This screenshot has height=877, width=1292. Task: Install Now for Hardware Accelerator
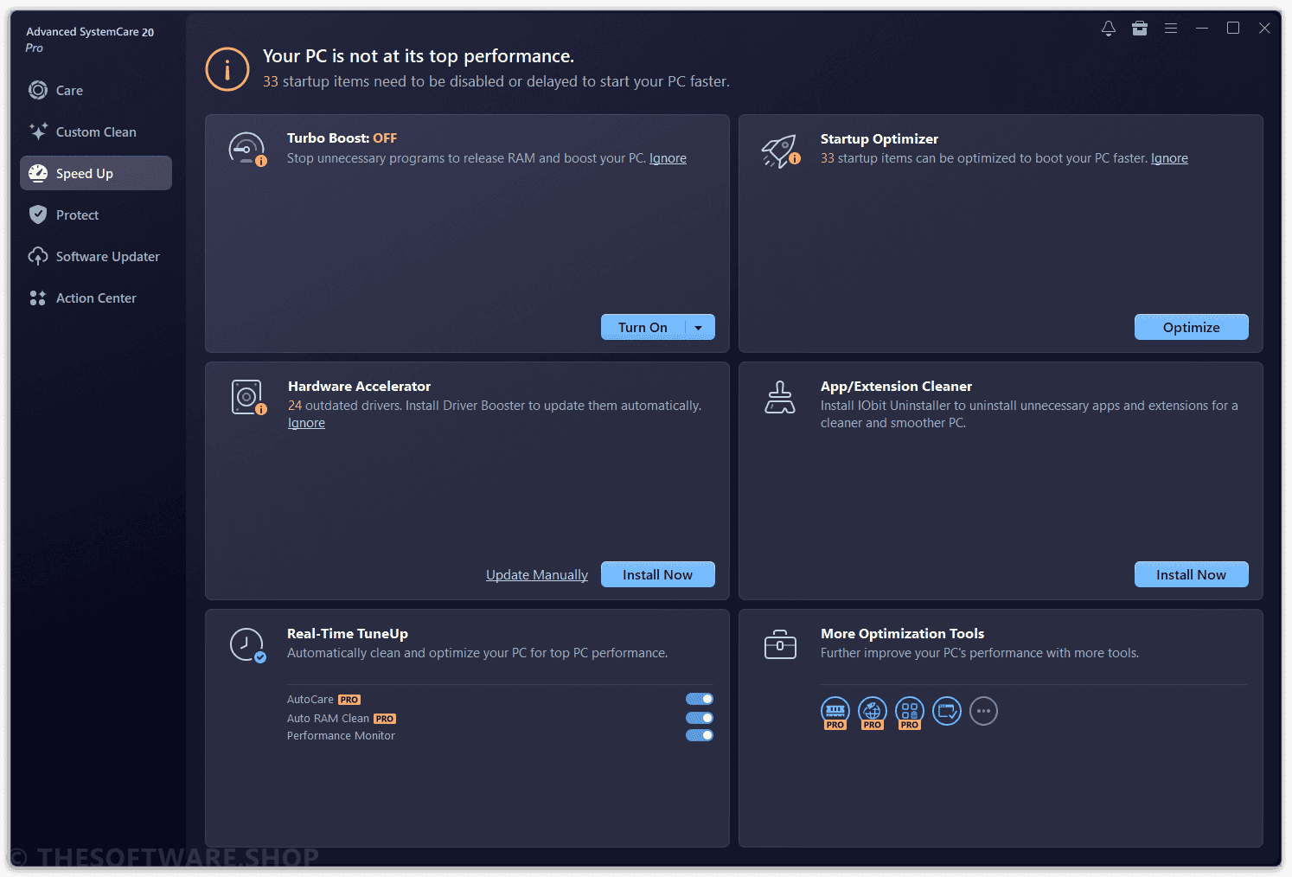pyautogui.click(x=657, y=574)
